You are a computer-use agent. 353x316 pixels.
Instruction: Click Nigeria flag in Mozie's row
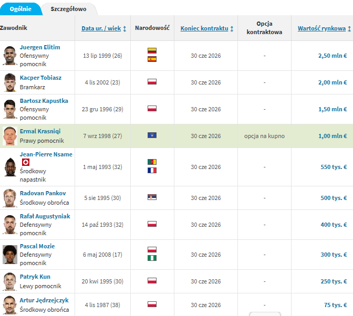(x=152, y=258)
